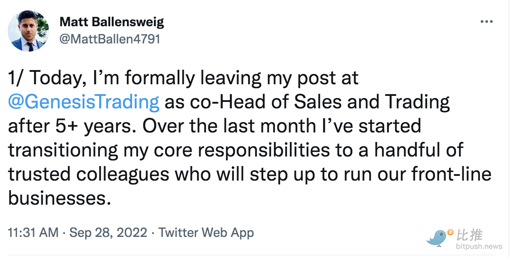Click the Sep 28, 2022 date
Viewport: 511px width, 258px height.
click(x=108, y=233)
